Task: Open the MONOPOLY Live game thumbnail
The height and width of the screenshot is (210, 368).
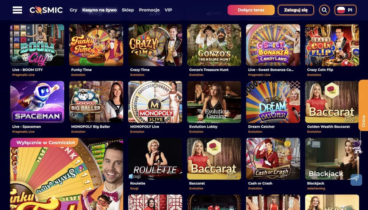Action: pos(155,102)
